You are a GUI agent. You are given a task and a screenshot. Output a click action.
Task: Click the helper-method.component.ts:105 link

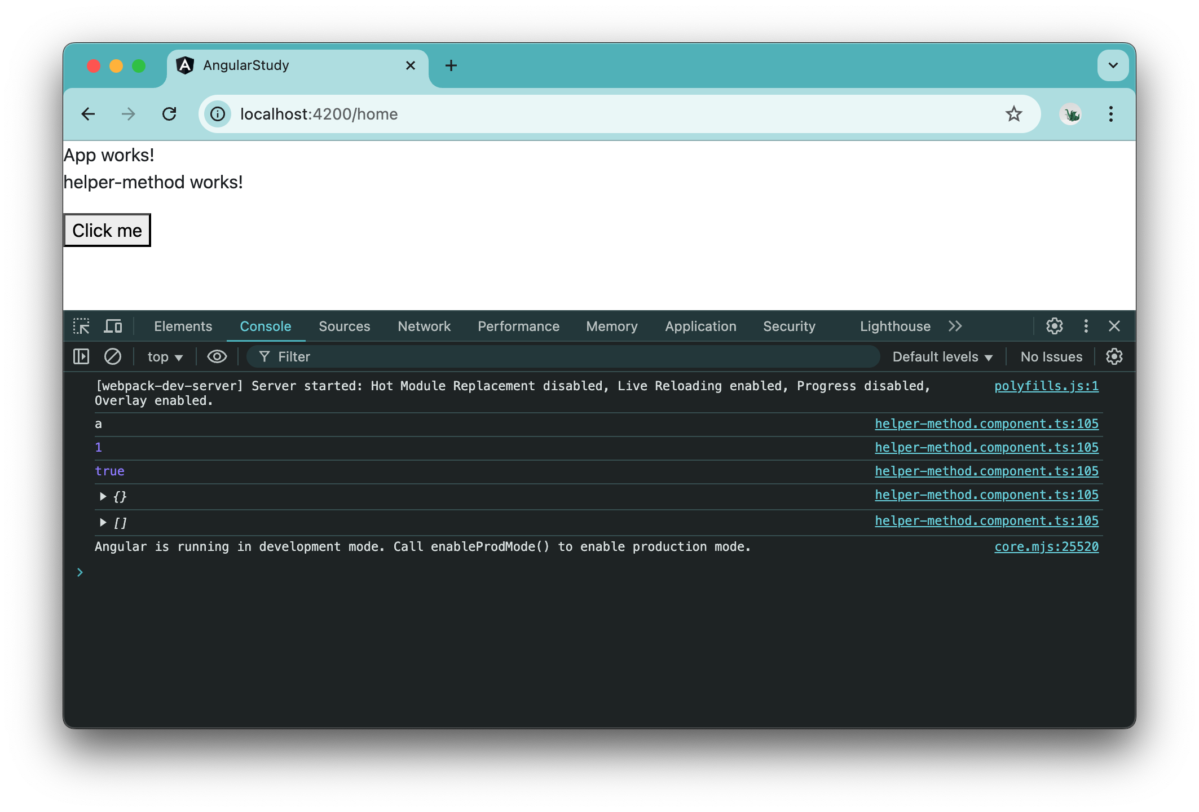coord(986,423)
